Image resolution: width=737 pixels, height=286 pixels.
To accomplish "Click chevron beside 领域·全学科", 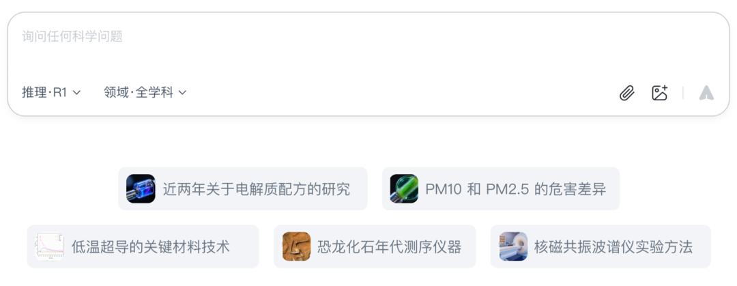I will tap(182, 93).
